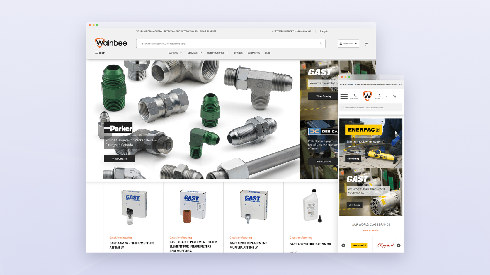Open the shopping cart in the desktop header
Viewport: 490px width, 275px height.
(x=366, y=44)
